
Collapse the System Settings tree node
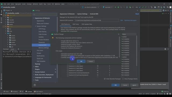36,26
